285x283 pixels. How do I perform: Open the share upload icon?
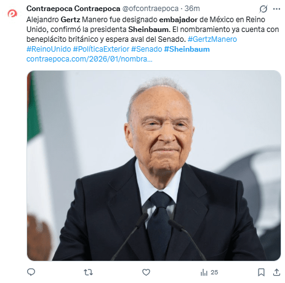point(276,272)
